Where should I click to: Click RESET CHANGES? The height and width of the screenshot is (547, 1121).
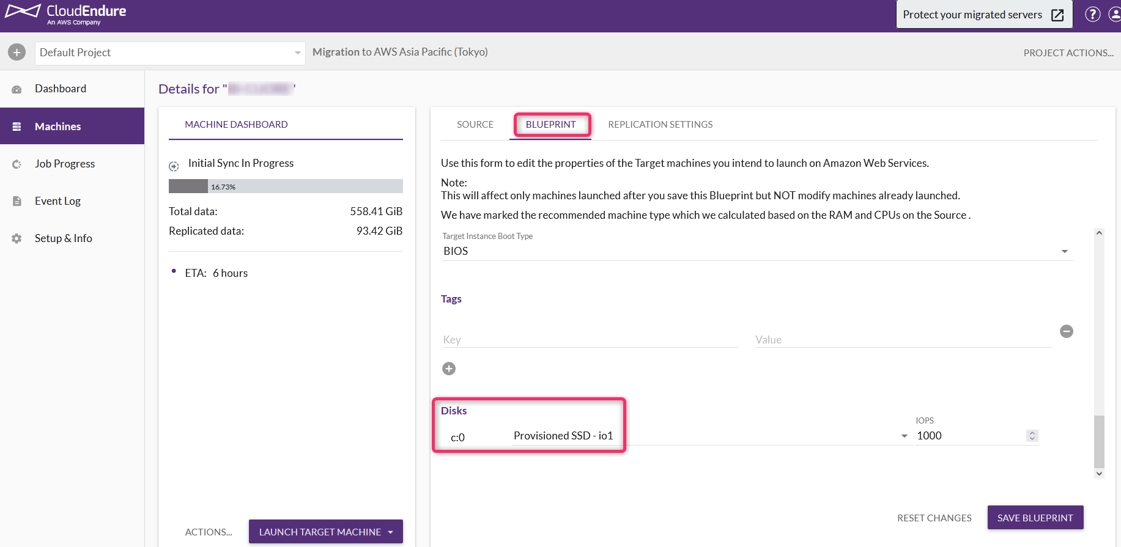[x=934, y=518]
